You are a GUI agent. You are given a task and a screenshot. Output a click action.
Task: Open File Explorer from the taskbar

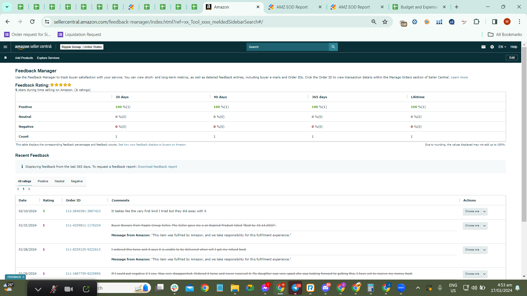(235, 288)
